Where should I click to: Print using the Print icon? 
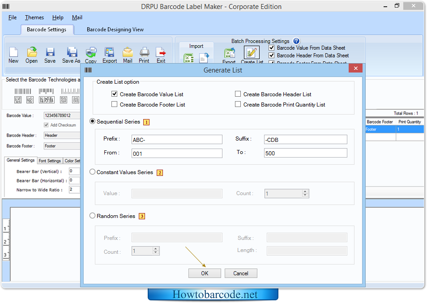[144, 53]
